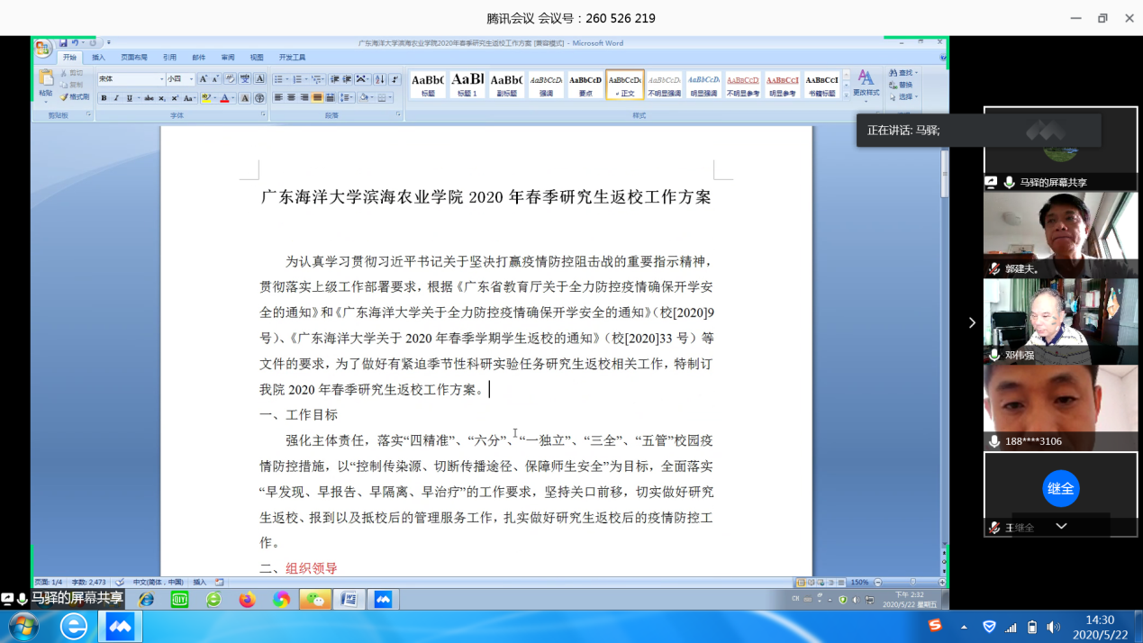Screen dimensions: 1143x643
Task: Toggle justify paragraph alignment
Action: 317,98
